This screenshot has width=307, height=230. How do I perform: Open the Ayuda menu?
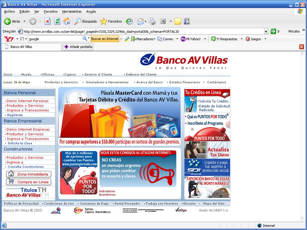pyautogui.click(x=91, y=11)
